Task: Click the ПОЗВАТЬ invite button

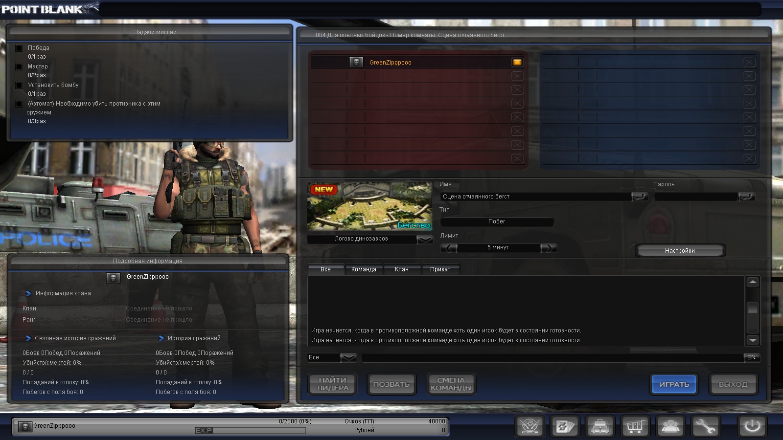Action: [x=391, y=384]
